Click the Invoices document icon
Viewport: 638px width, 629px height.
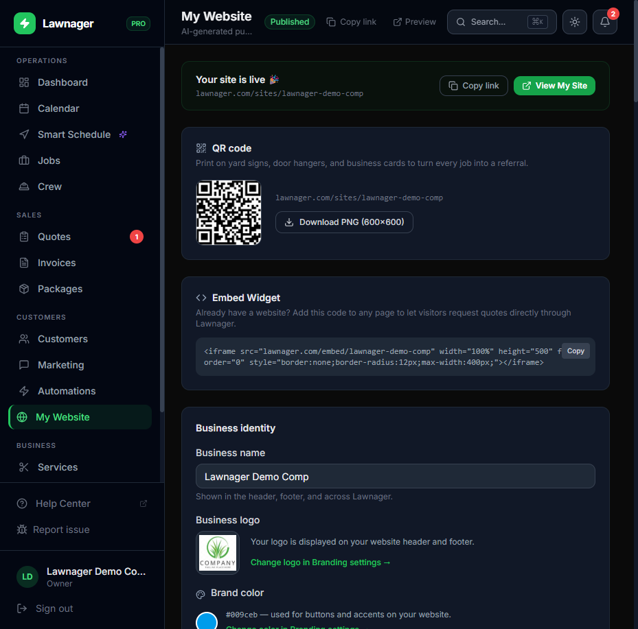(24, 263)
